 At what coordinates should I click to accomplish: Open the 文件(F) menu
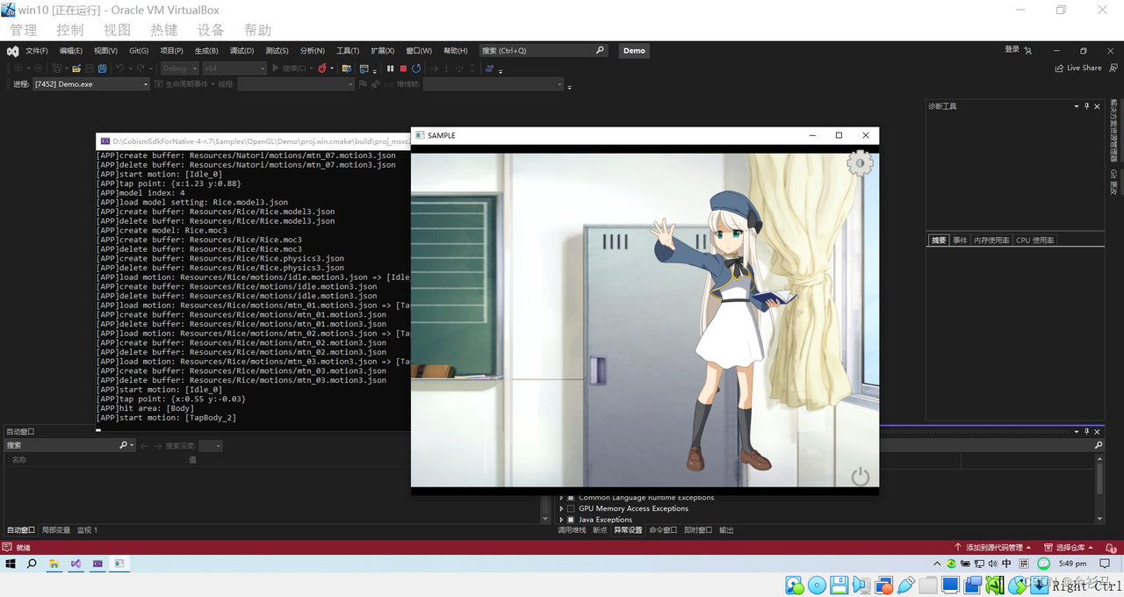[x=36, y=51]
